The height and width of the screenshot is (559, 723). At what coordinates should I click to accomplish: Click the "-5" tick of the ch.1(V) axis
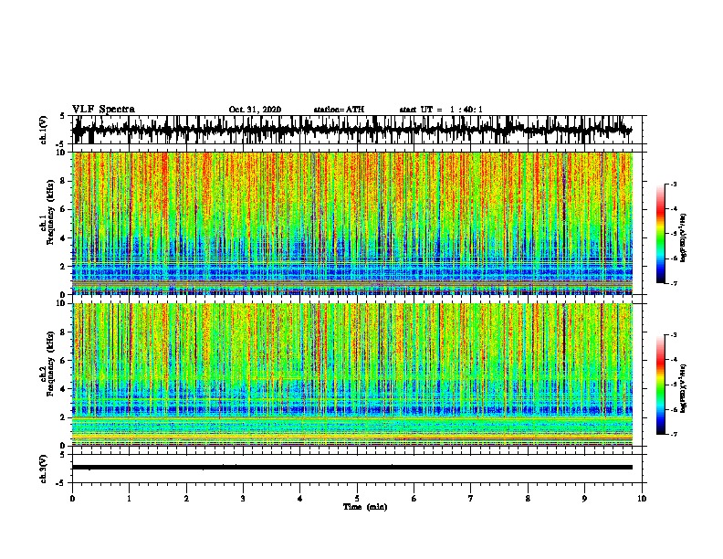click(62, 143)
